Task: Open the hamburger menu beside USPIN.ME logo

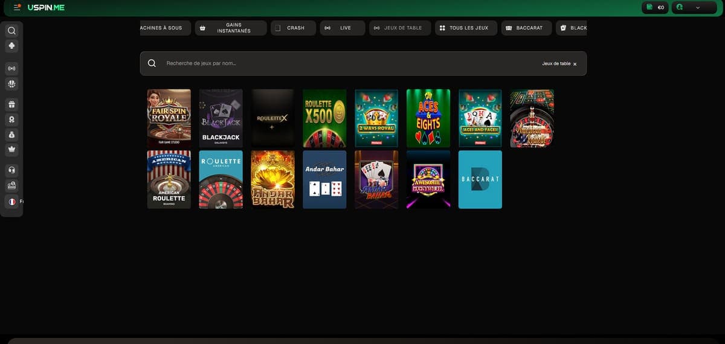Action: (x=17, y=7)
